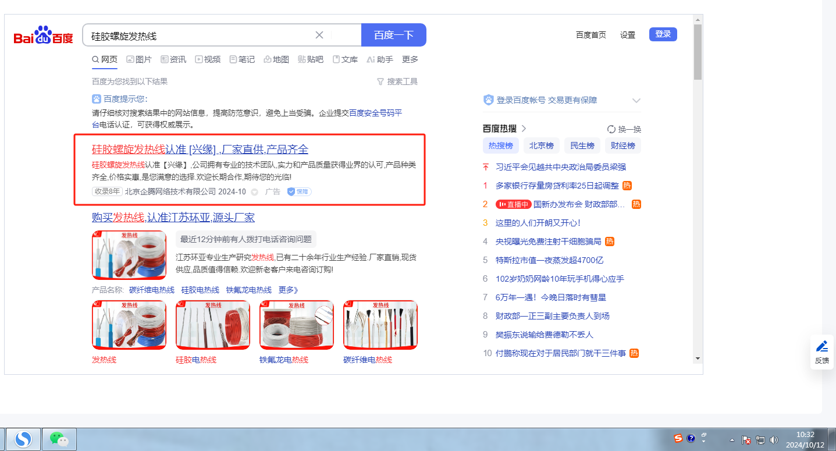Click the blue help question mark tray icon
Image resolution: width=836 pixels, height=451 pixels.
tap(691, 438)
